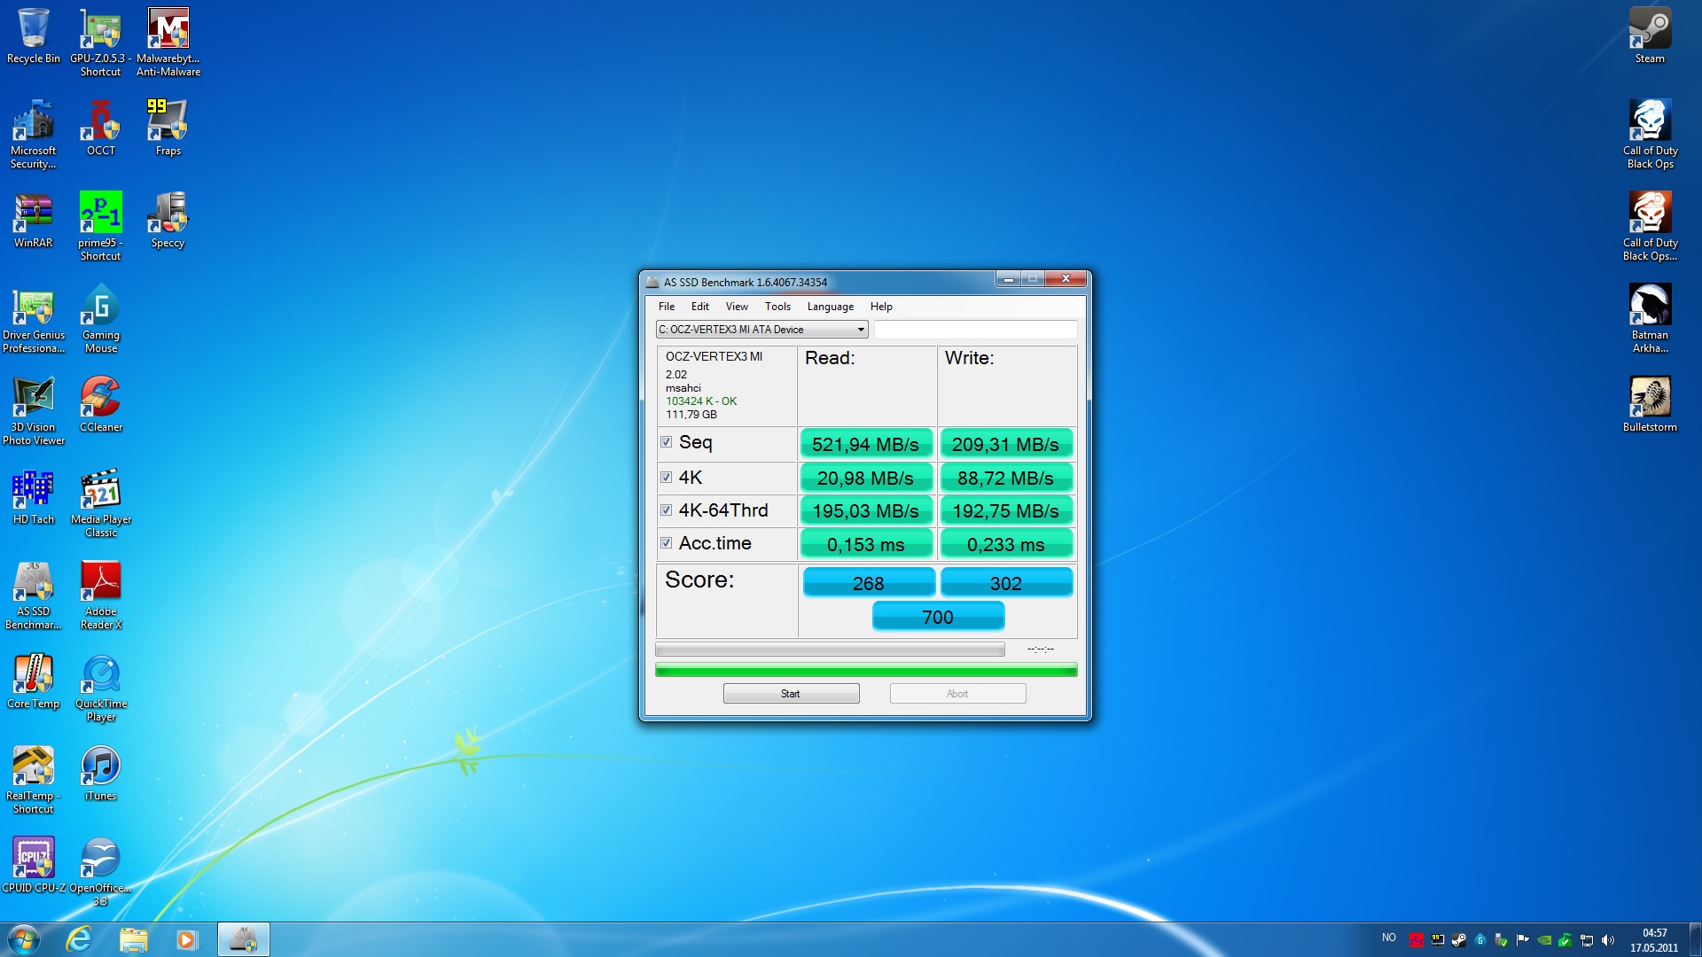Open Speccy desktop icon

168,220
